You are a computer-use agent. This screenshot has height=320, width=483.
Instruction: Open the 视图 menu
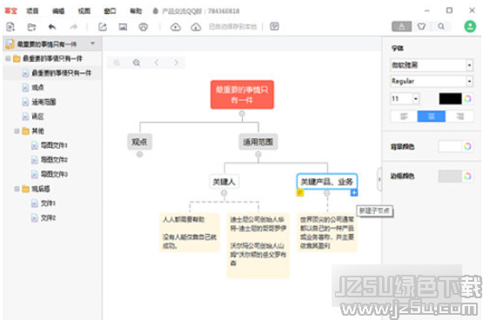(84, 11)
